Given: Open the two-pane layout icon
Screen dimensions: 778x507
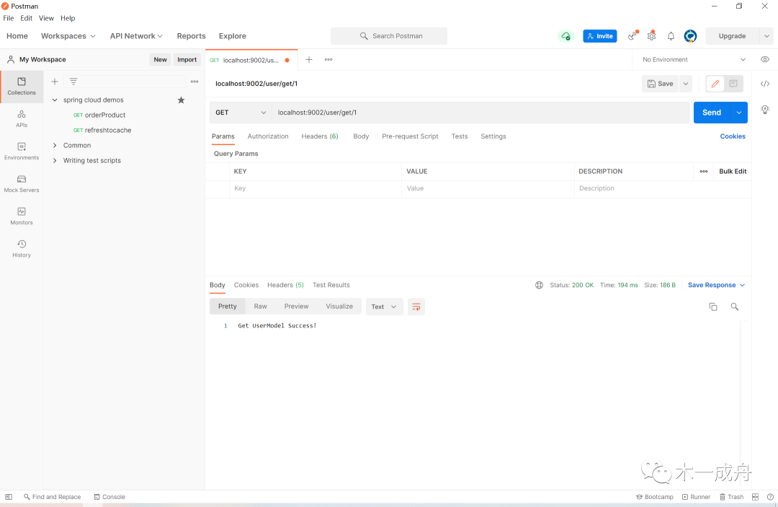Looking at the screenshot, I should click(x=755, y=497).
